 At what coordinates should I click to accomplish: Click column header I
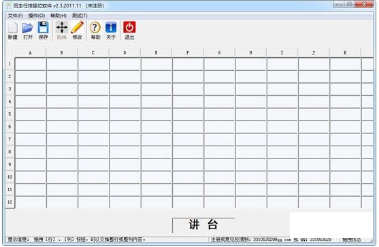pos(282,52)
